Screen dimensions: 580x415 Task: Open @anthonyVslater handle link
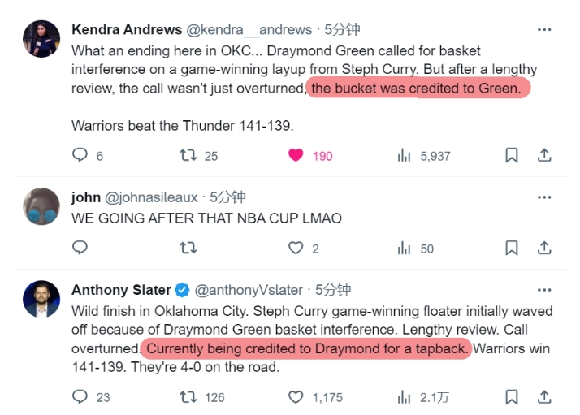click(248, 290)
